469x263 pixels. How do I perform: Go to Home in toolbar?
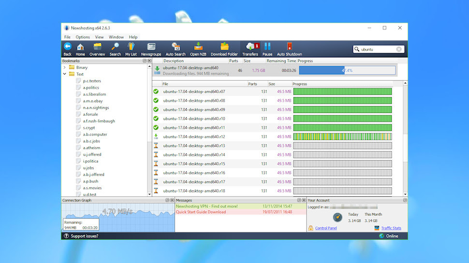point(80,49)
